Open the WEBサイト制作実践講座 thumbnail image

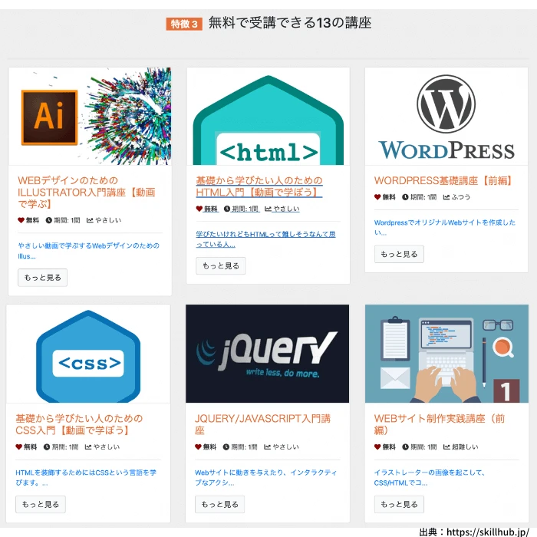pos(446,354)
